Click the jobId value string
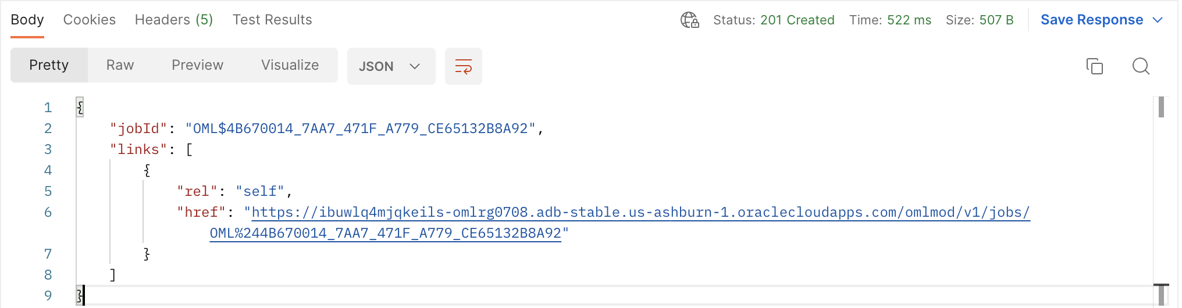The image size is (1182, 308). (360, 128)
